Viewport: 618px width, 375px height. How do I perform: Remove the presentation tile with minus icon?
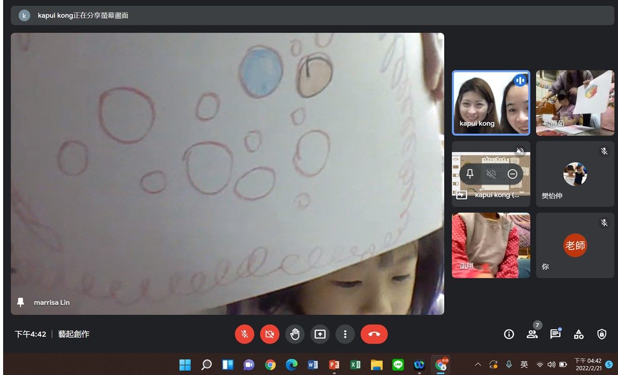pyautogui.click(x=512, y=174)
